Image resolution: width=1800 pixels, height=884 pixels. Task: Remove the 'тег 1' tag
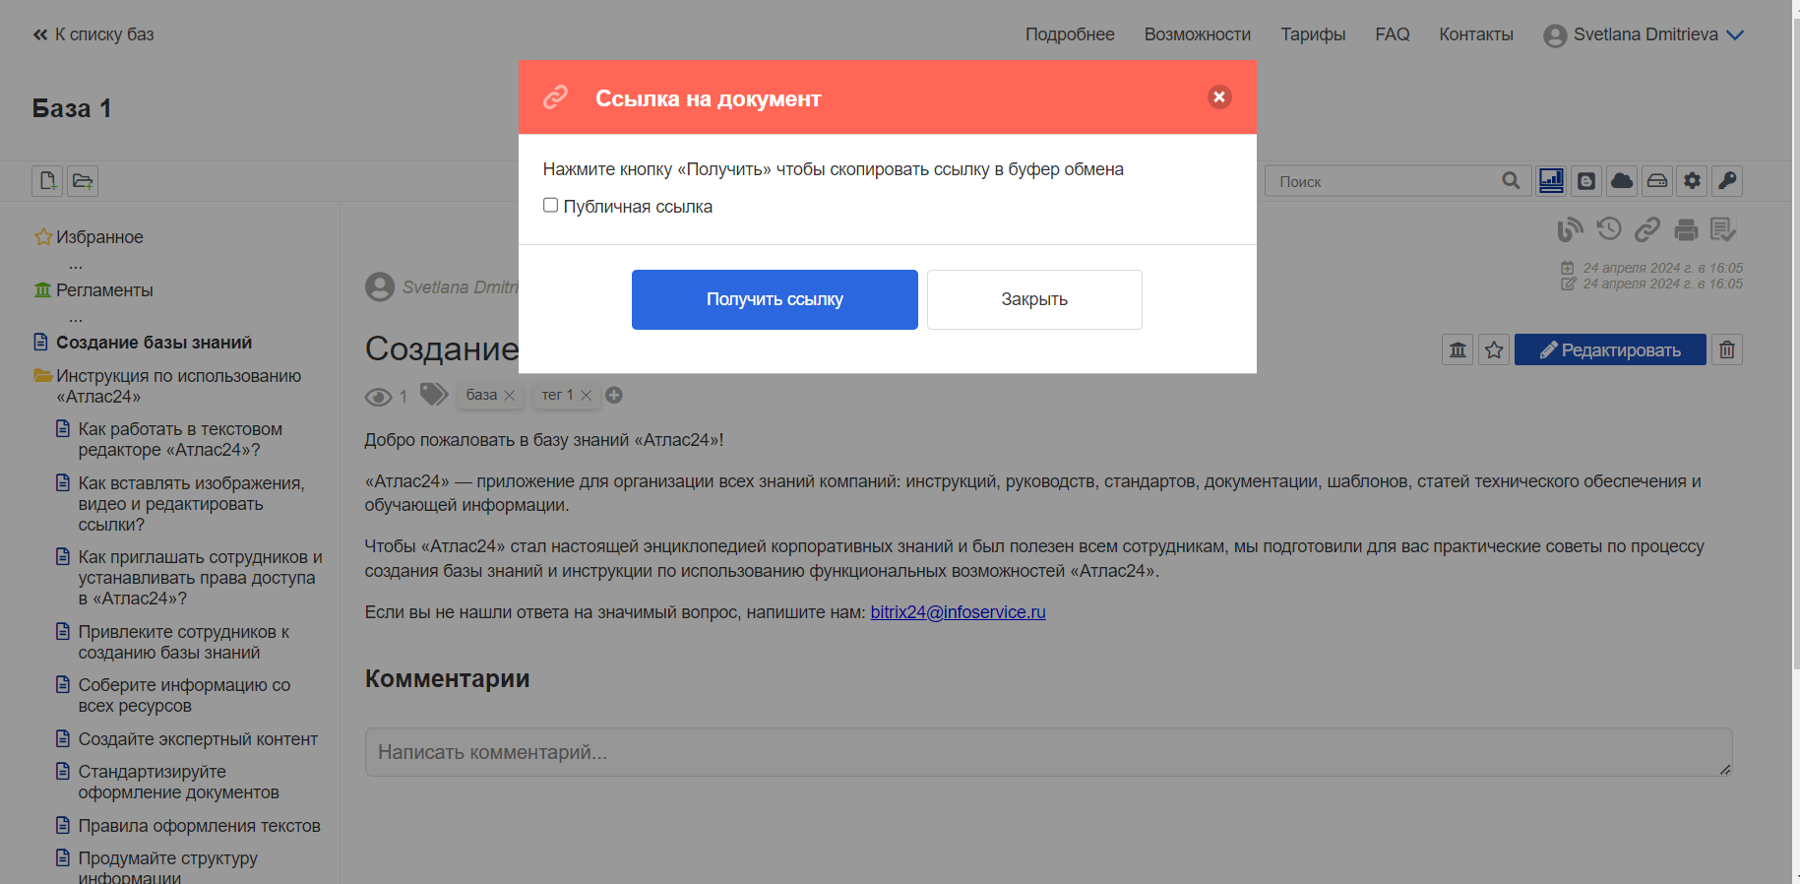[587, 395]
